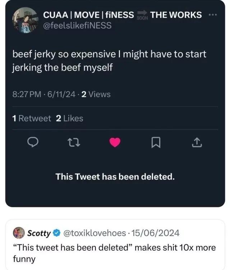Bookmark the beef jerky tweet
Viewport: 230px width, 270px height.
point(155,143)
